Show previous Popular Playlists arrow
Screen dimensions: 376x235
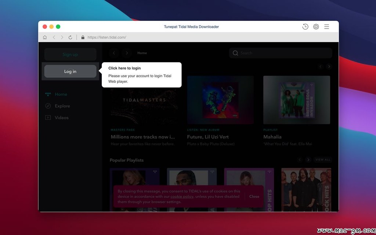(300, 159)
